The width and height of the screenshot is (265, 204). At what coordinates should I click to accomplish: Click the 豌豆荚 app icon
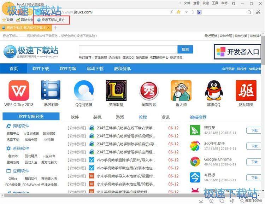(195, 130)
